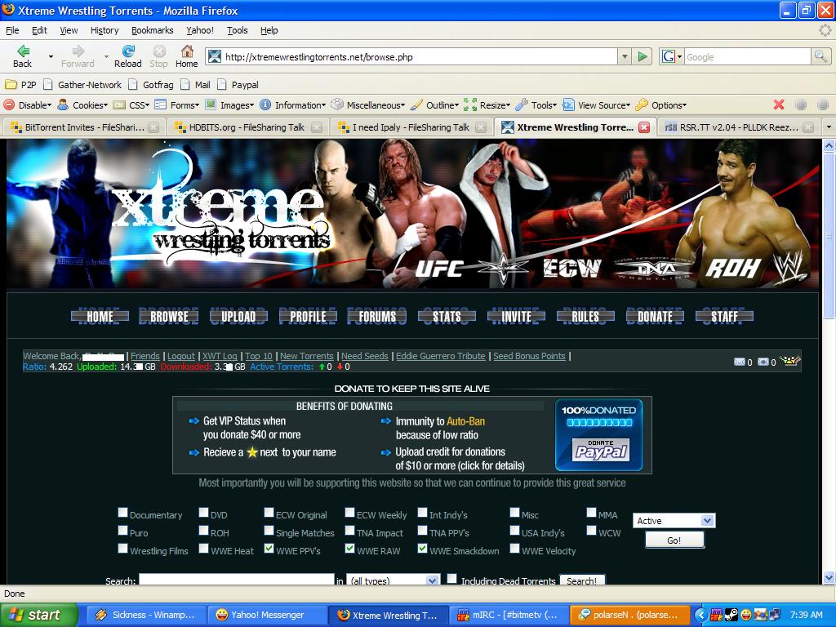Expand the Forms developer toolbar menu
Screen dimensions: 836x627
coord(177,105)
